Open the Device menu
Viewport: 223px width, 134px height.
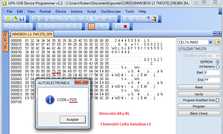click(61, 11)
